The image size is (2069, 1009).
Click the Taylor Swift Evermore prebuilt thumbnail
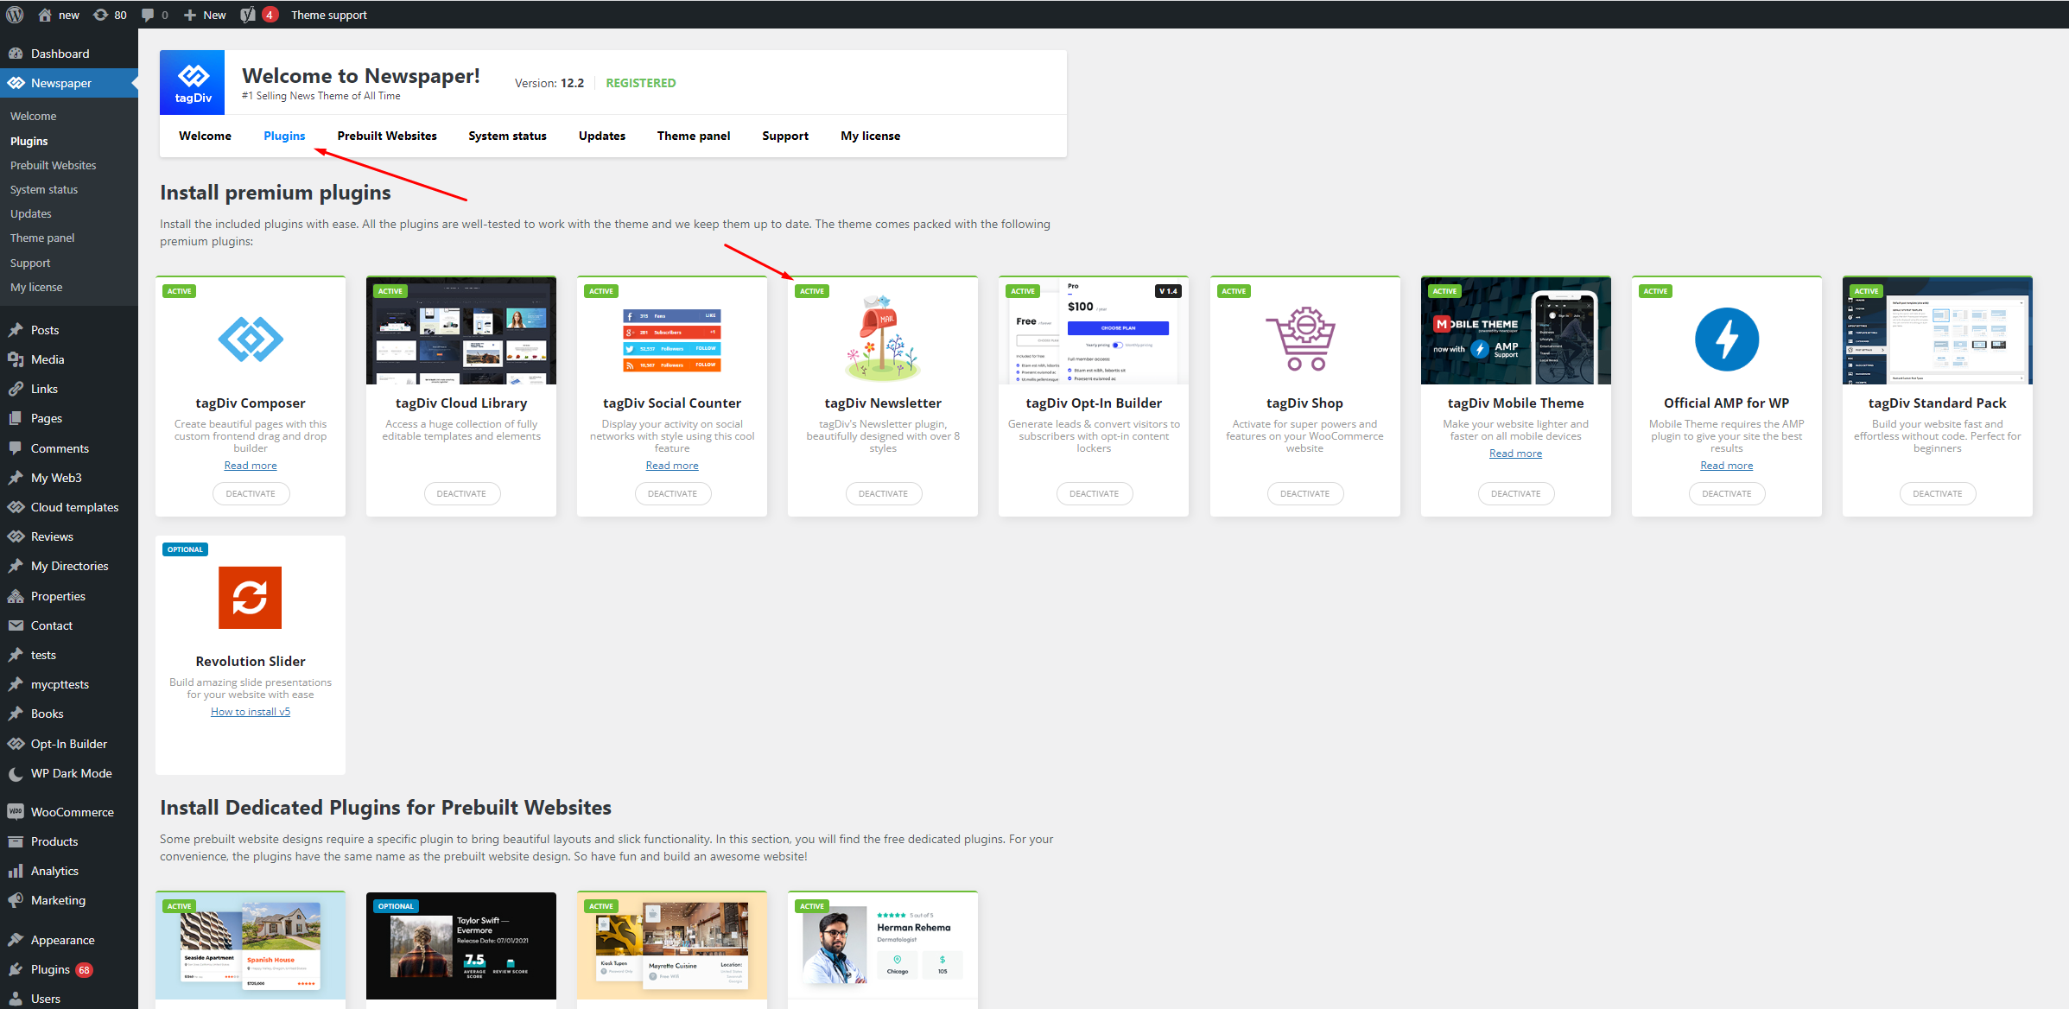[x=461, y=946]
